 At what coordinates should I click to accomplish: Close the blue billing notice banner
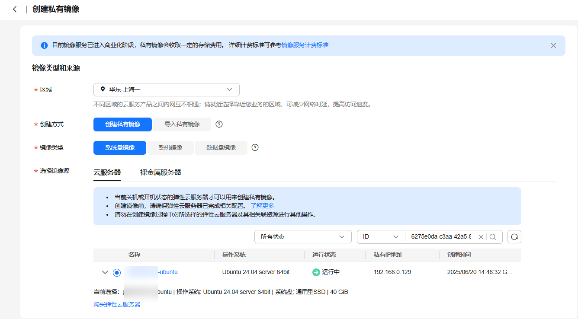tap(553, 45)
